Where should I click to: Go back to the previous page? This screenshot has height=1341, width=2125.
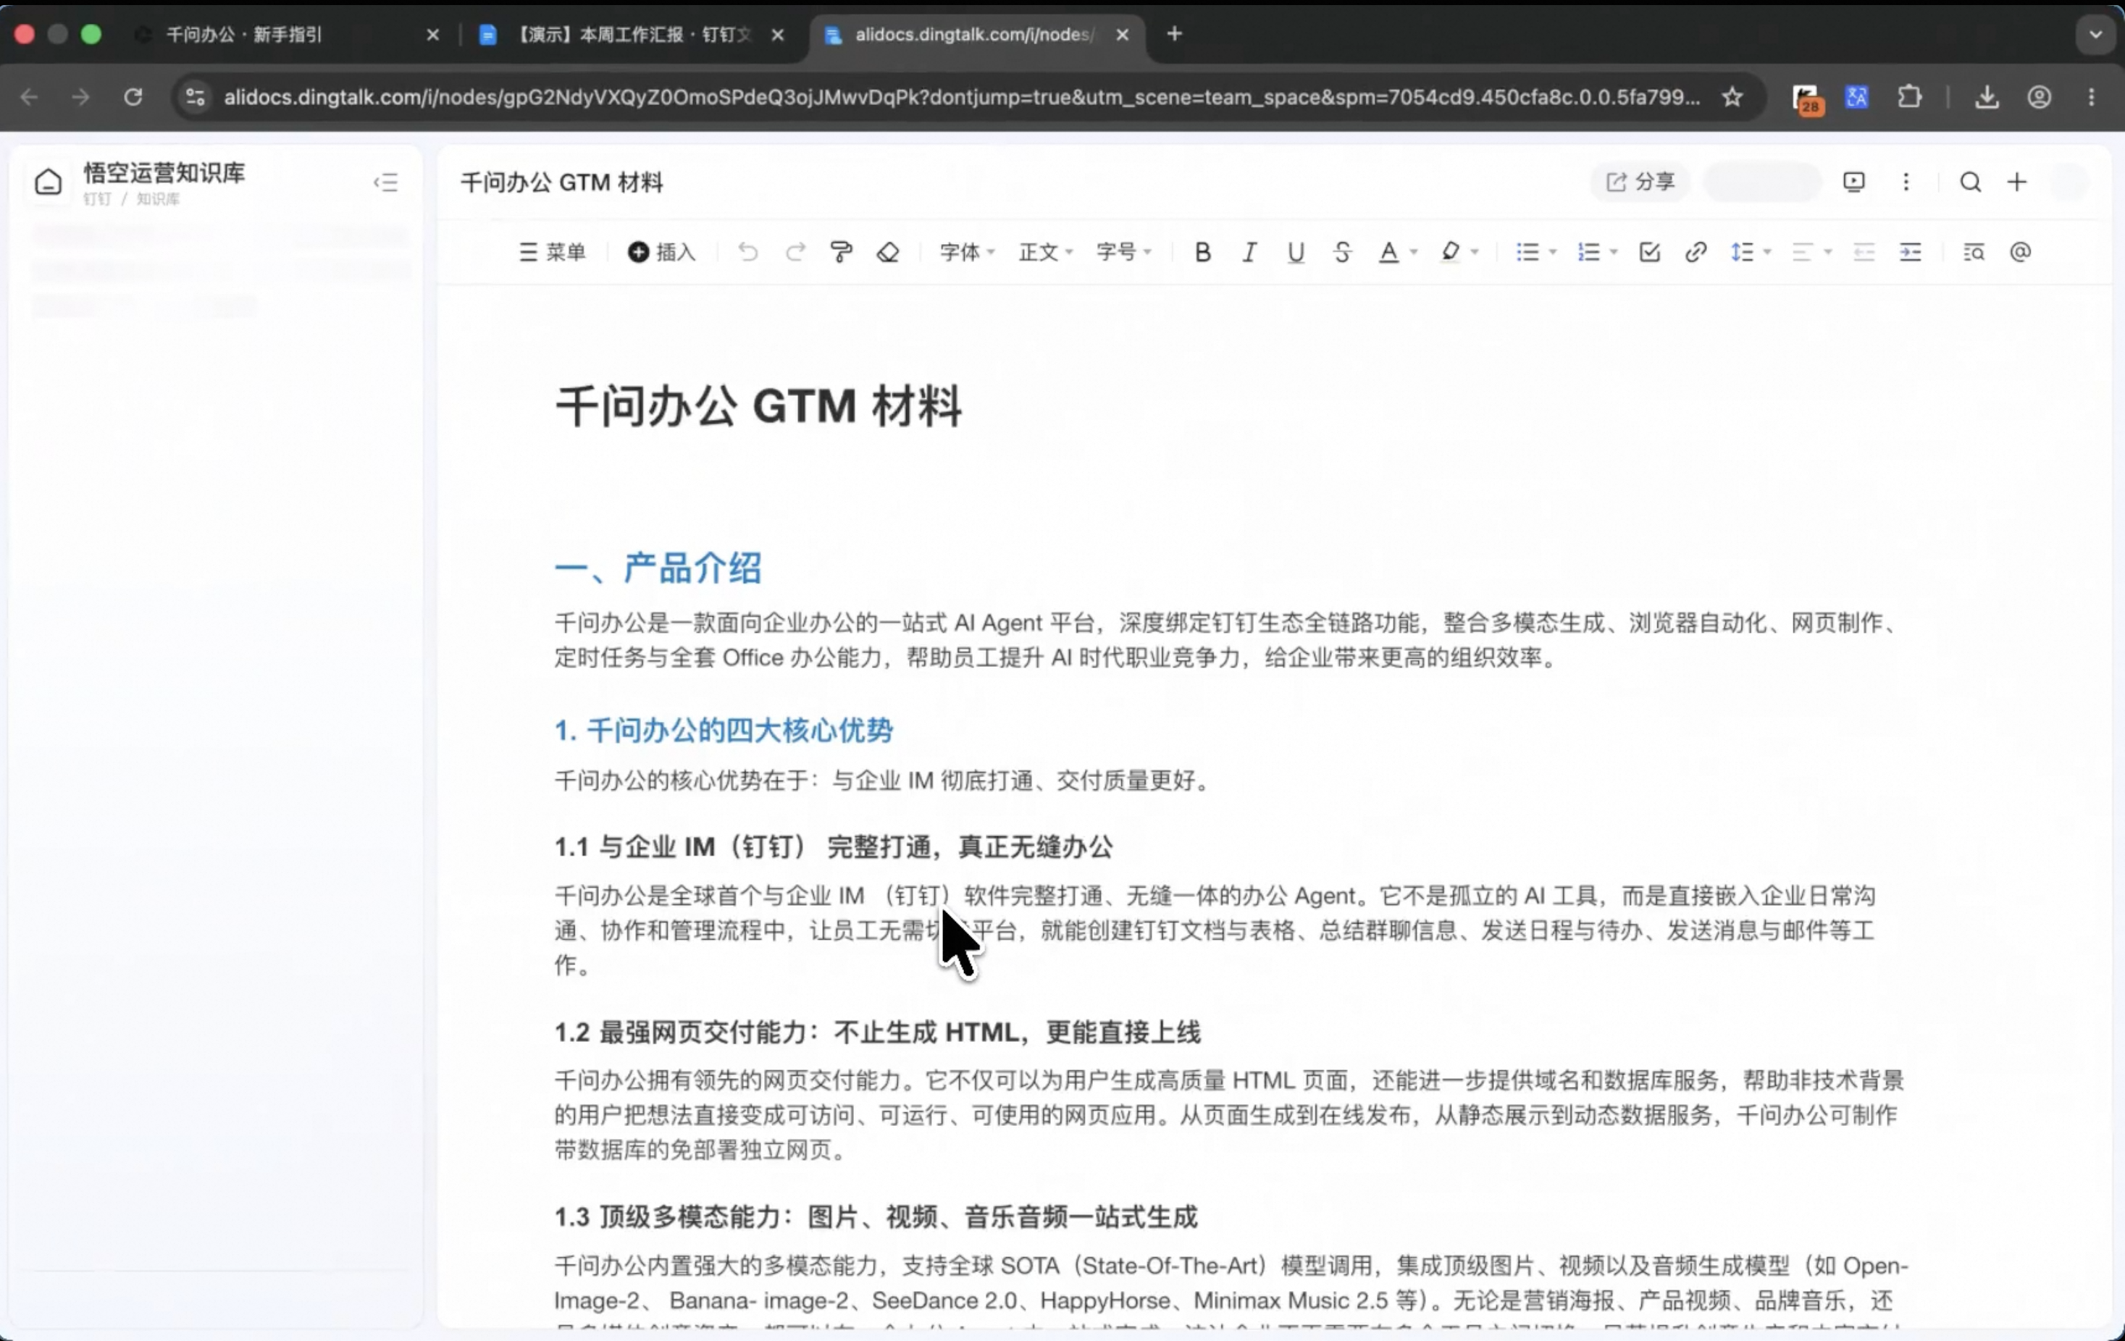pos(29,97)
